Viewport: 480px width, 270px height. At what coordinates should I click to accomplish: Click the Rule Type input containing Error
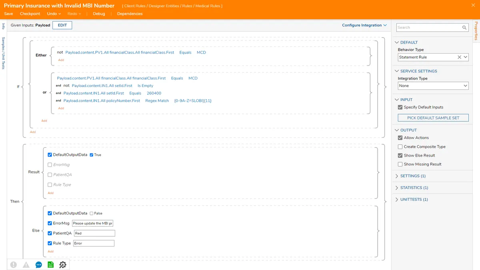point(94,243)
